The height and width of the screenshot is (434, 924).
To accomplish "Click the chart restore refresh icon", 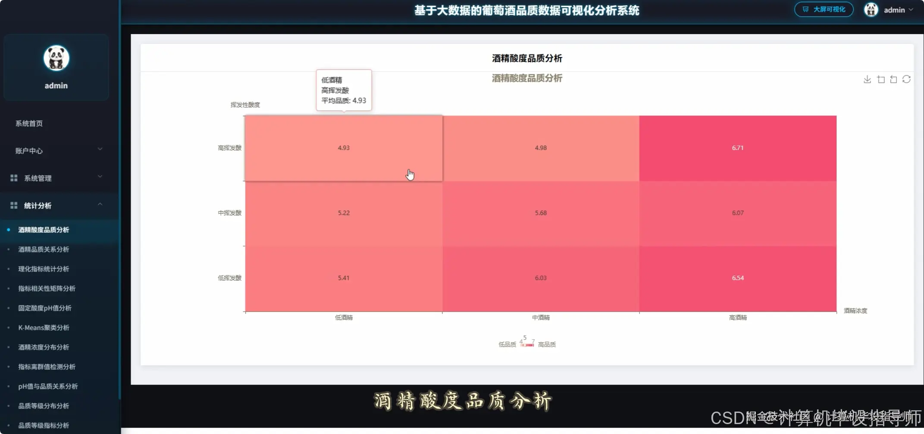I will 906,79.
